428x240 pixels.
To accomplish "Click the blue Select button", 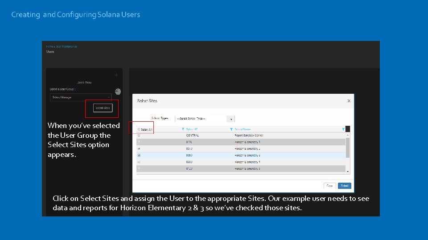I will point(345,186).
